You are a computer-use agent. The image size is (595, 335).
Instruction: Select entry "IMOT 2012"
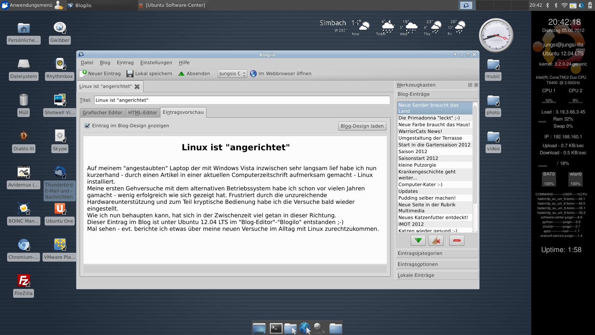point(435,224)
